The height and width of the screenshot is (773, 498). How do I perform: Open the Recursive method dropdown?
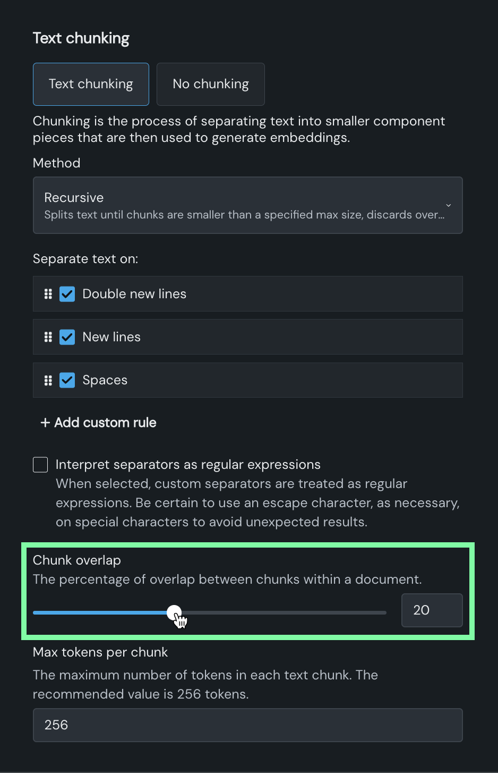tap(247, 205)
